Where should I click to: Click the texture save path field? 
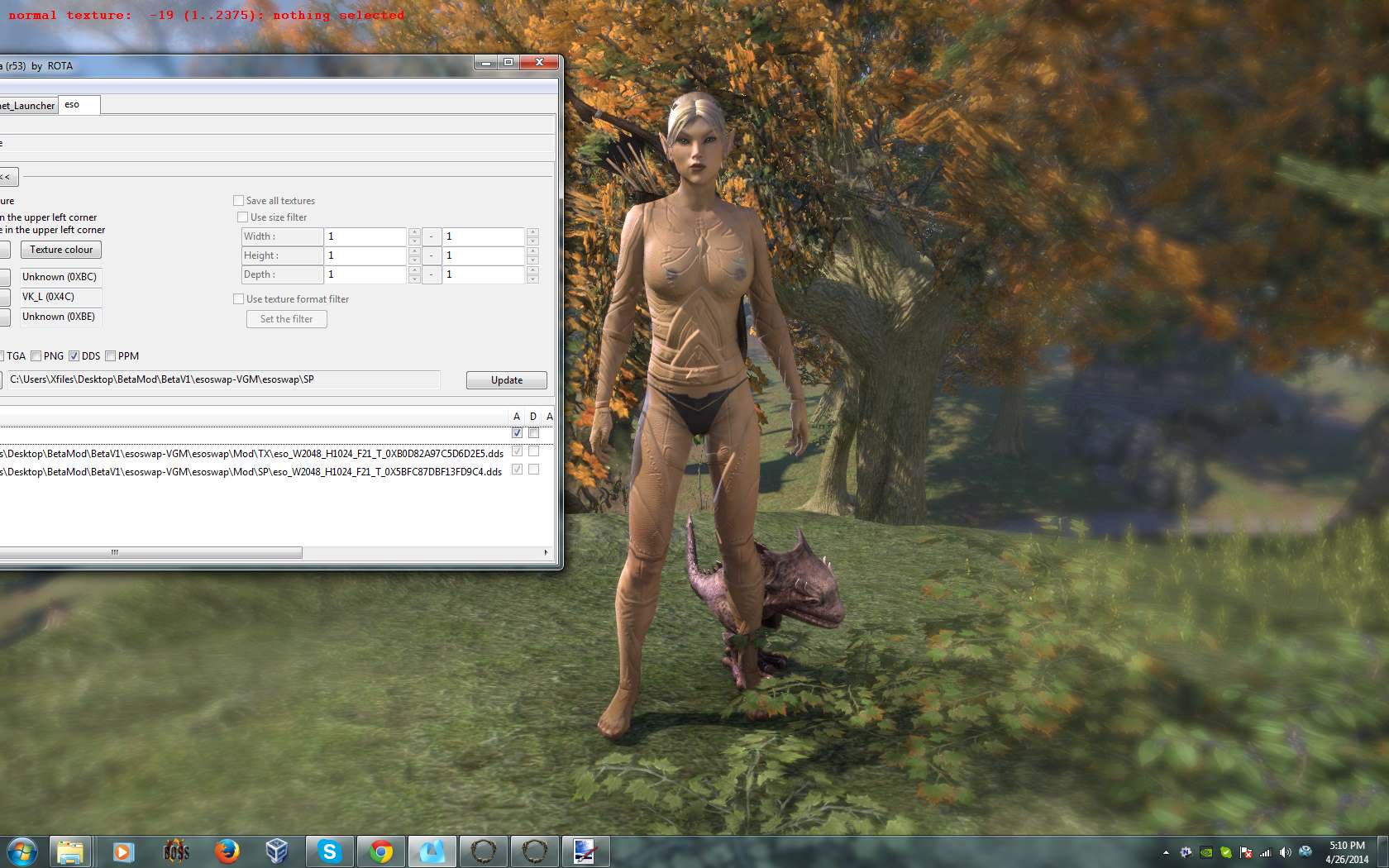[223, 379]
